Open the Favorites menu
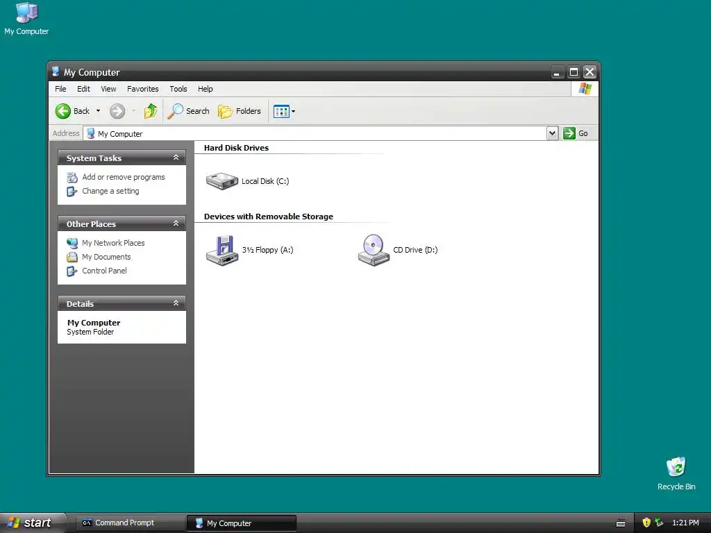Image resolution: width=711 pixels, height=533 pixels. 143,89
